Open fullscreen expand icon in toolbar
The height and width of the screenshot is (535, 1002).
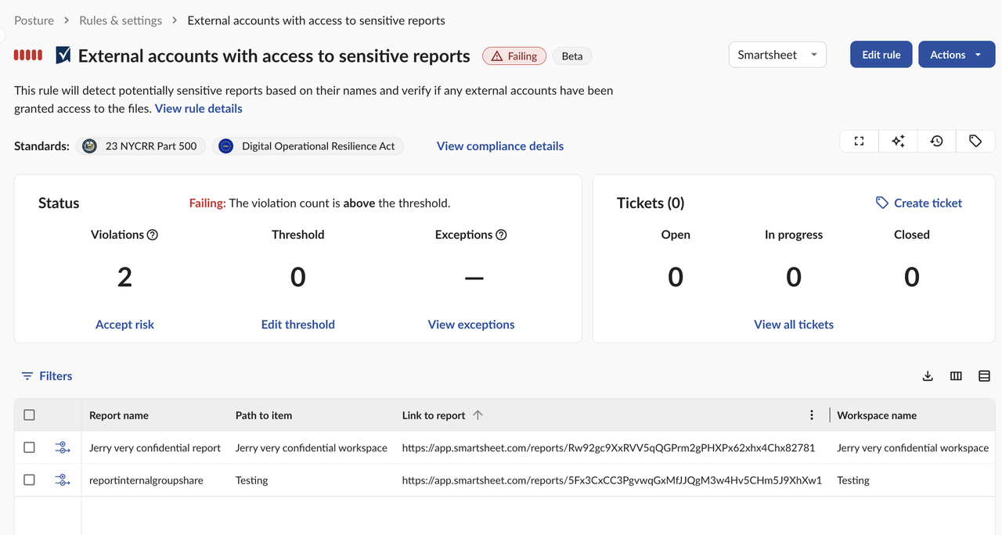859,141
